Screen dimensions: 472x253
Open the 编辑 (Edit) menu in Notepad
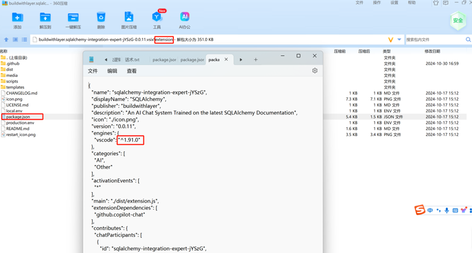[x=112, y=71]
